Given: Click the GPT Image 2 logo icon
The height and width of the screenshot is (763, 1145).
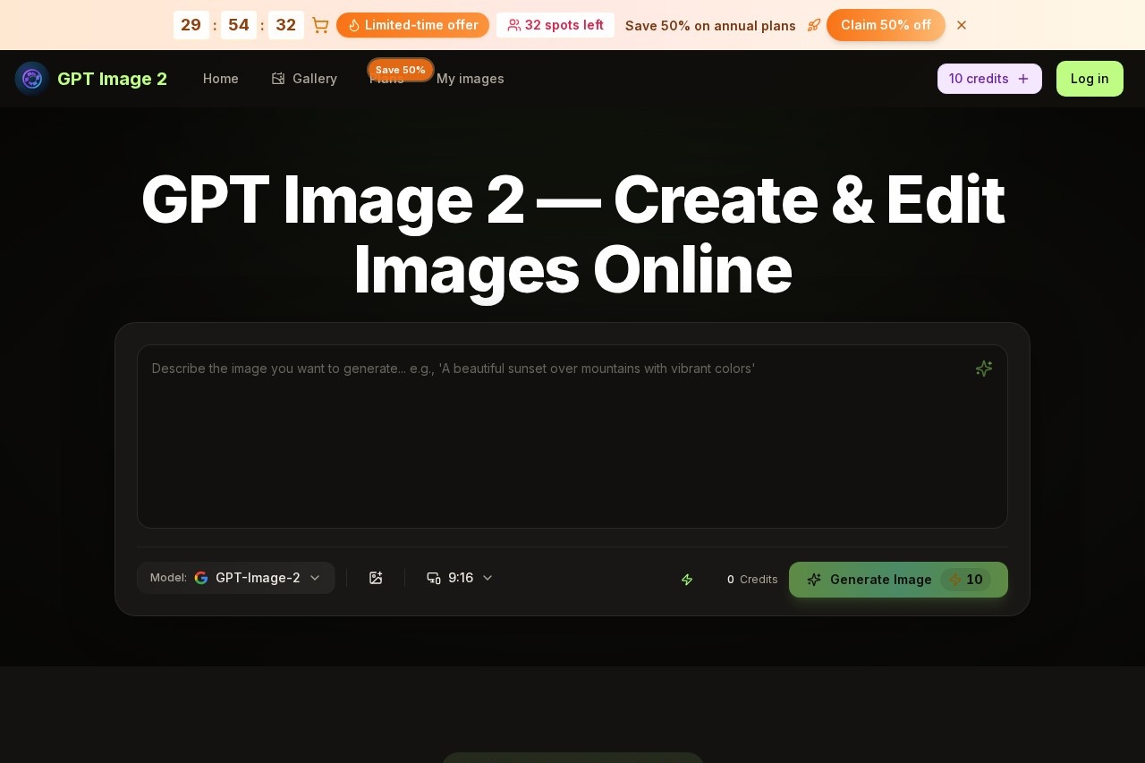Looking at the screenshot, I should (32, 79).
